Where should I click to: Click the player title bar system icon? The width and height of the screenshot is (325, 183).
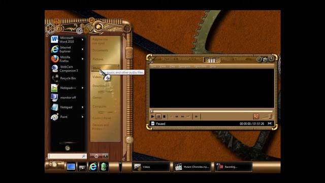point(151,59)
